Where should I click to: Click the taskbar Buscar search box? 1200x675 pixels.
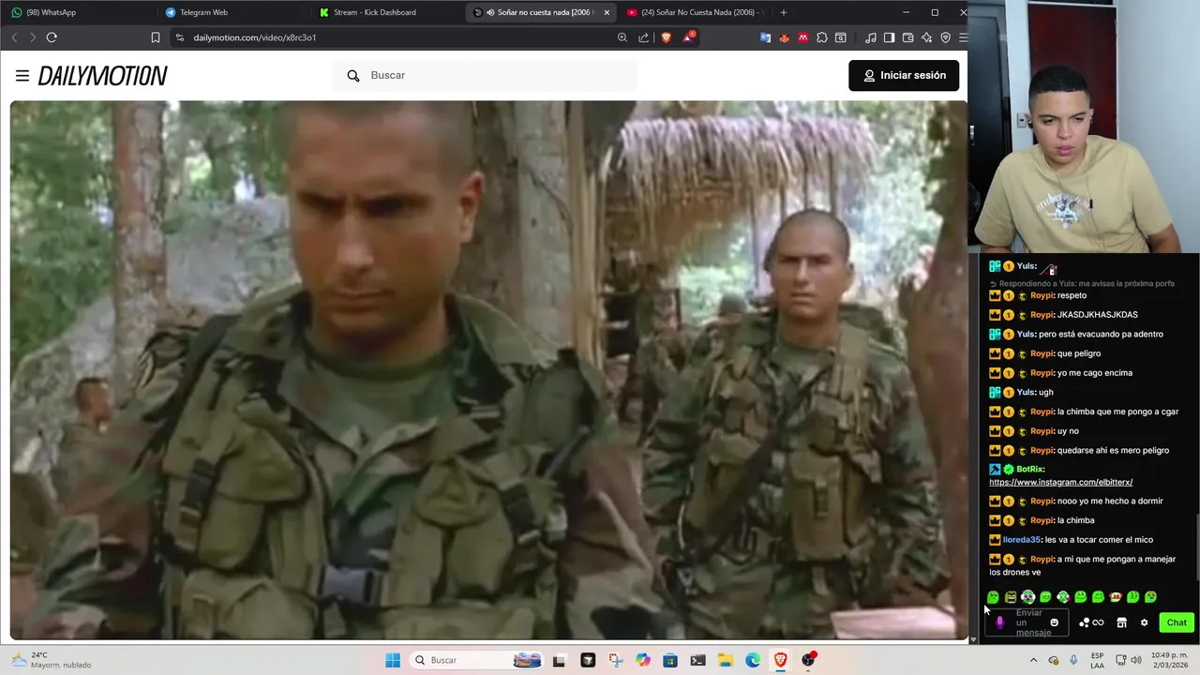click(478, 660)
